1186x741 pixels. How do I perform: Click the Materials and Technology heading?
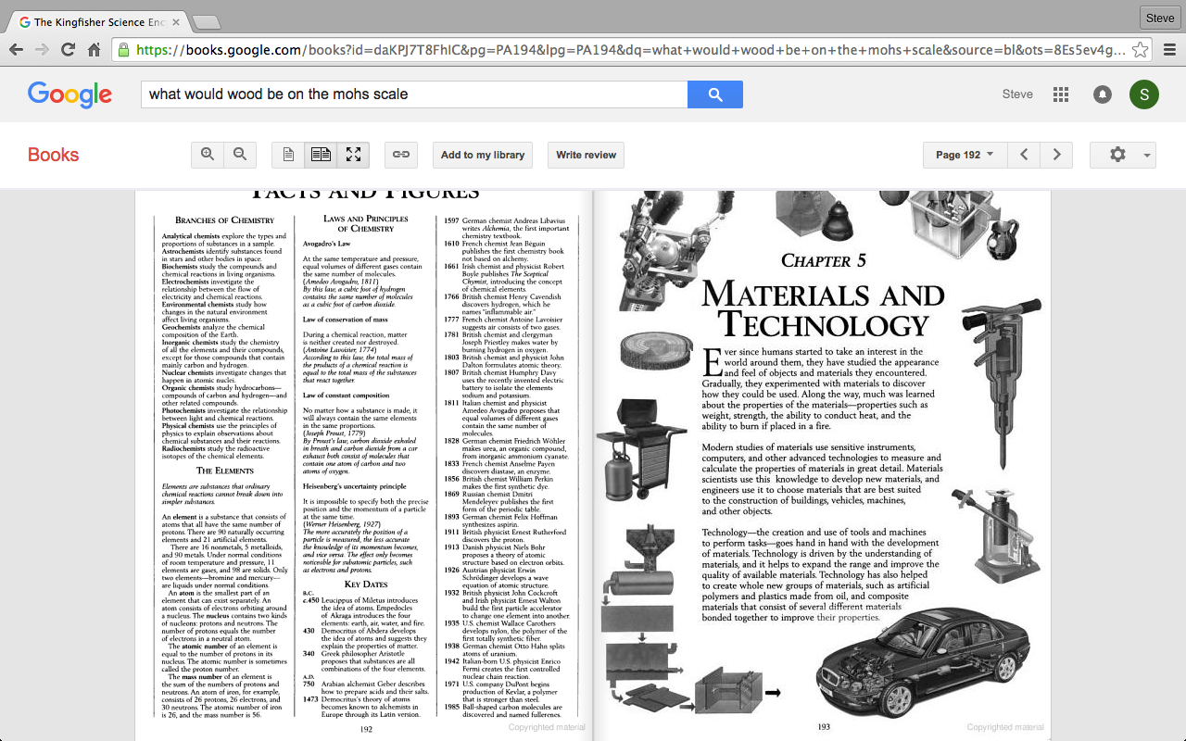click(x=823, y=309)
